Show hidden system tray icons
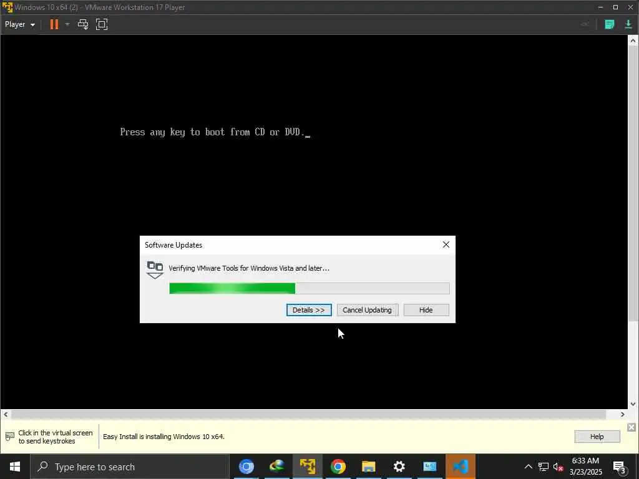The height and width of the screenshot is (479, 639). click(x=528, y=467)
